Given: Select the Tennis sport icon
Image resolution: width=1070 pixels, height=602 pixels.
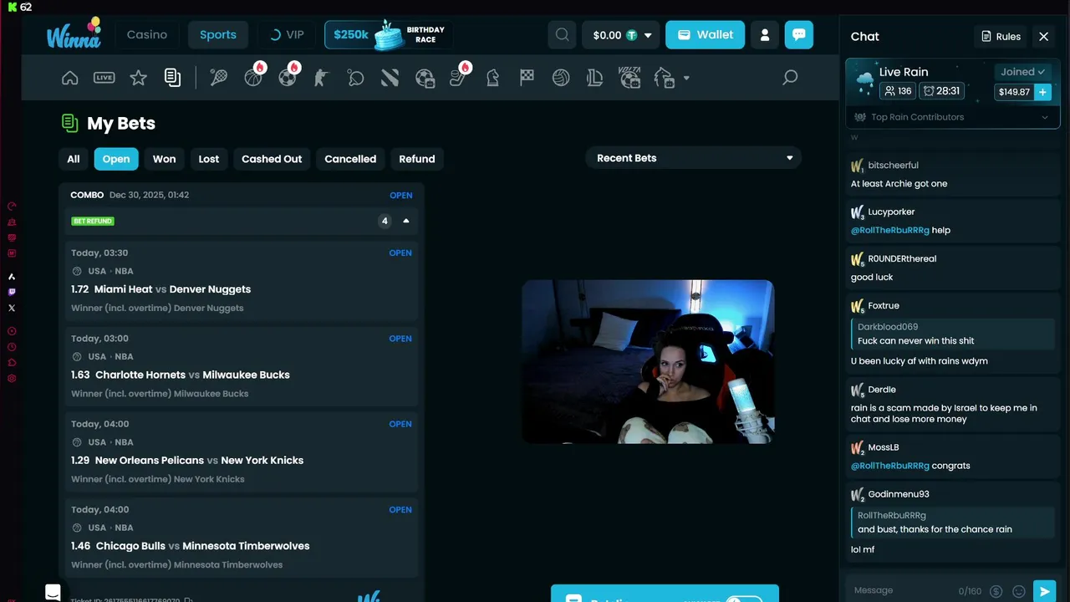Looking at the screenshot, I should pyautogui.click(x=218, y=78).
